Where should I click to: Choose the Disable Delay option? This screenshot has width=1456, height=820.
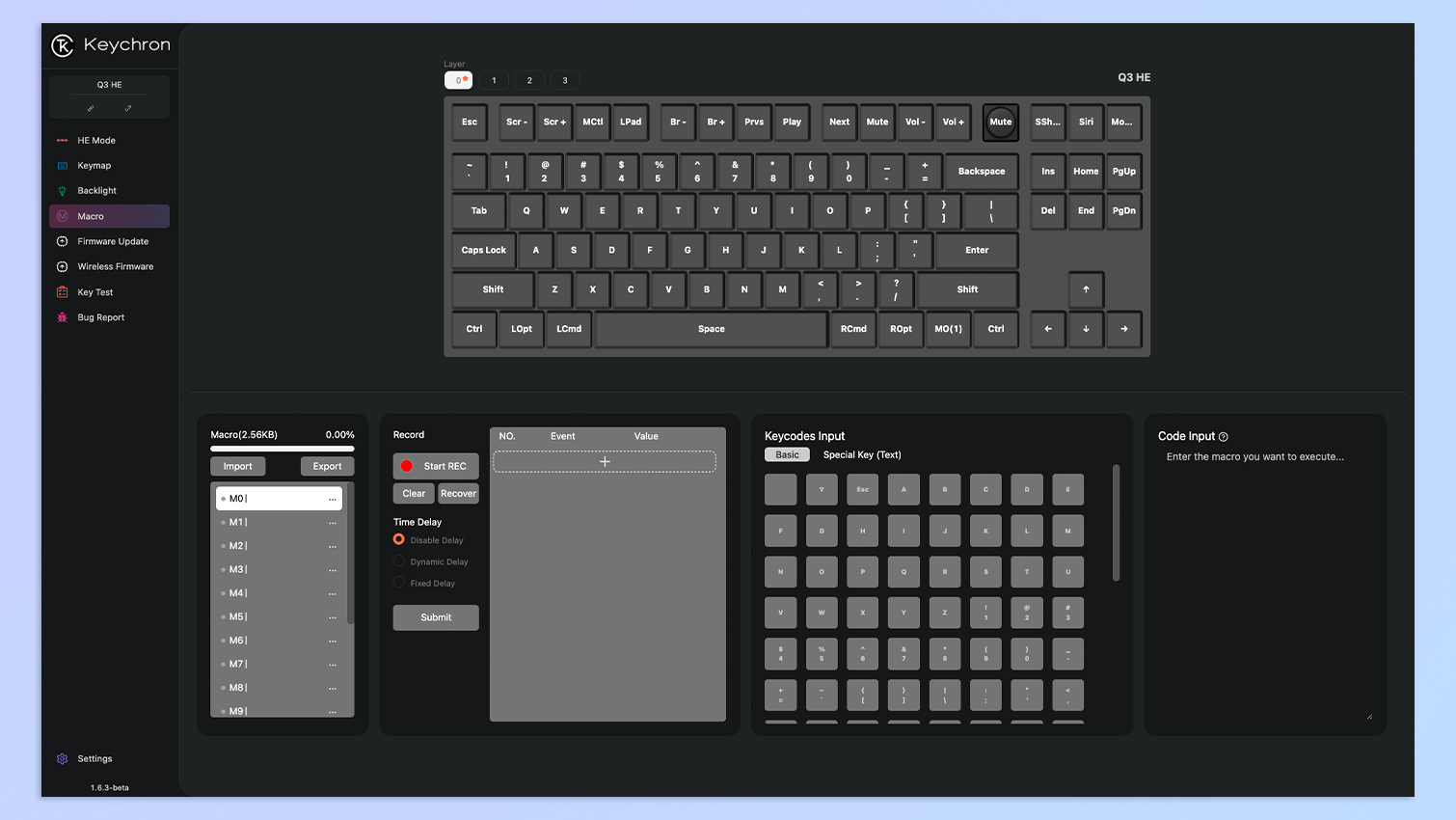pyautogui.click(x=399, y=539)
